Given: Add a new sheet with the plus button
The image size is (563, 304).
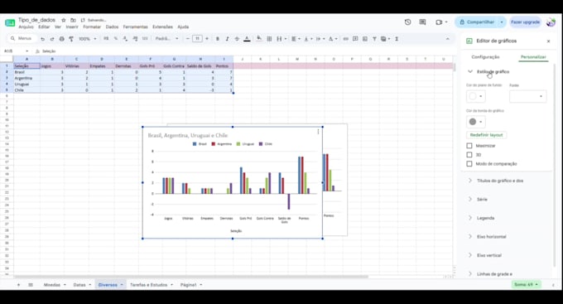Looking at the screenshot, I should tap(19, 285).
